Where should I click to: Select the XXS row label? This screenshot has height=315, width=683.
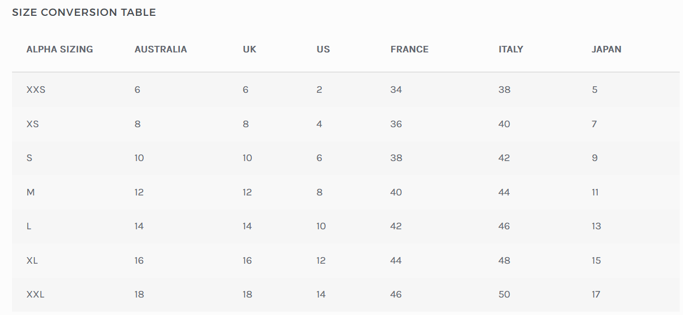[x=36, y=90]
